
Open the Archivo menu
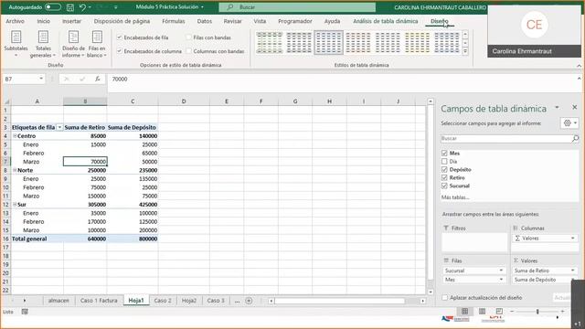(x=15, y=21)
